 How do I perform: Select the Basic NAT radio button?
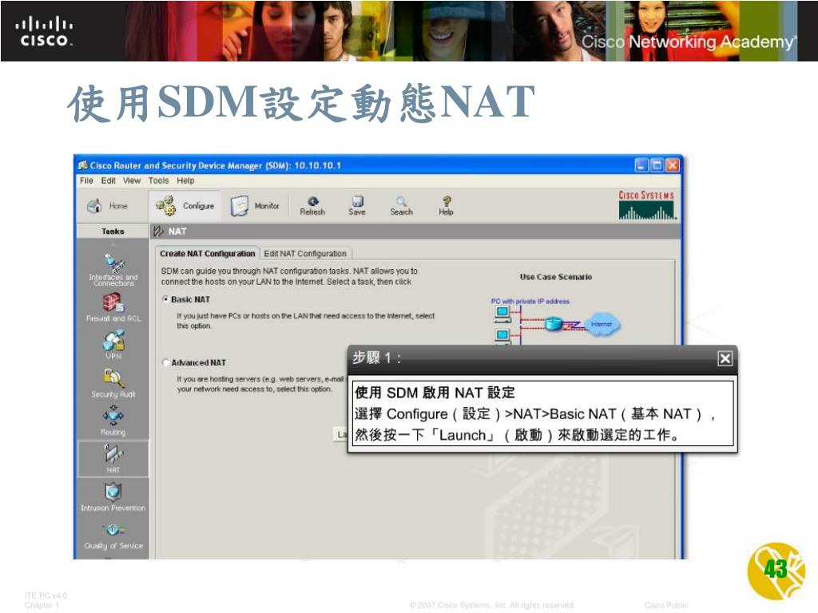[166, 300]
